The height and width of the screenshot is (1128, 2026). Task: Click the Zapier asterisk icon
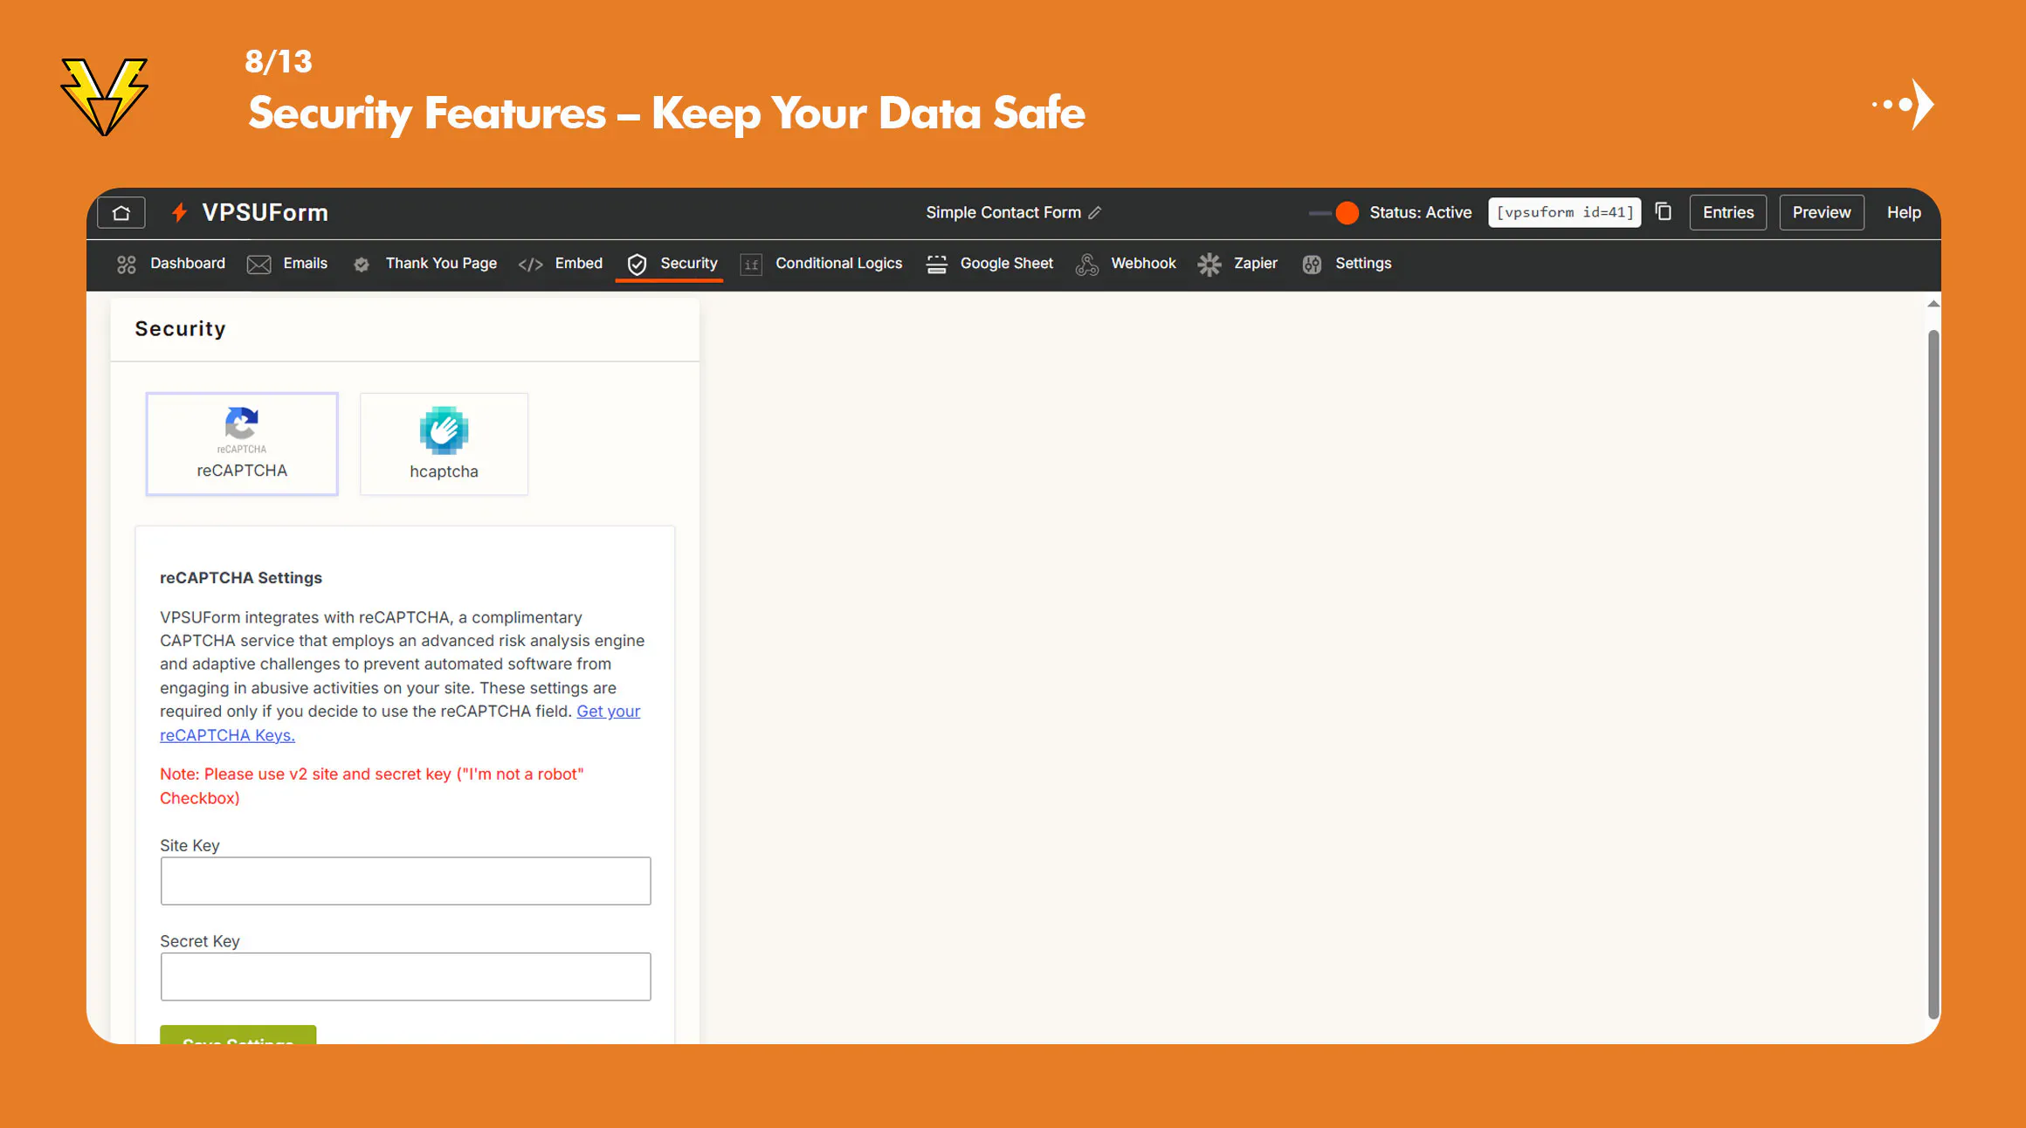pyautogui.click(x=1209, y=265)
